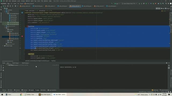The height and width of the screenshot is (96, 172).
Task: Expand the values folder
Action: coord(6,42)
